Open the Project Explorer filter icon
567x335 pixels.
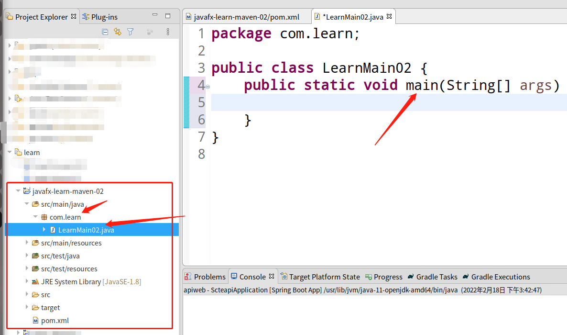click(x=130, y=32)
